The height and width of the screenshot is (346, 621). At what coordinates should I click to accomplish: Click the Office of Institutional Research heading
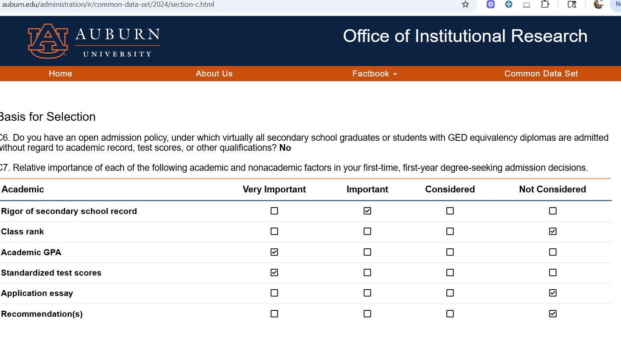tap(465, 36)
